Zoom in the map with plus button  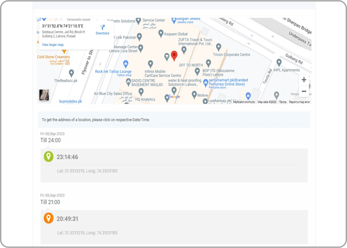click(304, 80)
